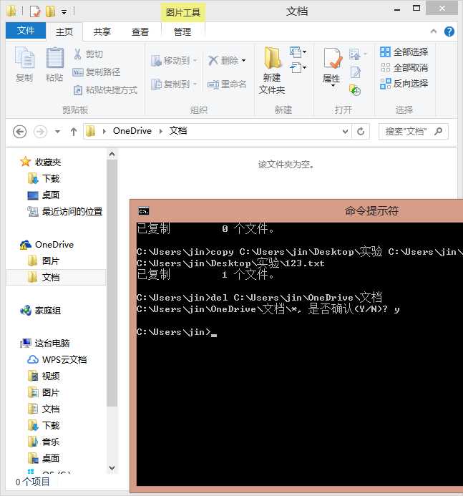Open Recent places in sidebar
This screenshot has height=496, width=463.
point(65,212)
